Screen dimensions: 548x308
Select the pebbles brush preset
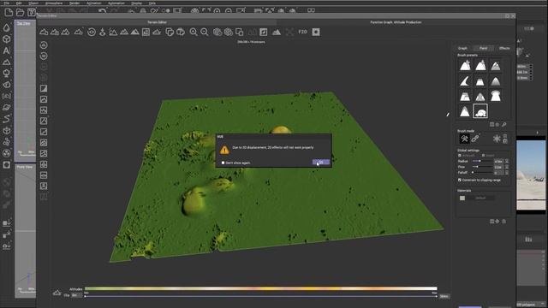[x=480, y=111]
